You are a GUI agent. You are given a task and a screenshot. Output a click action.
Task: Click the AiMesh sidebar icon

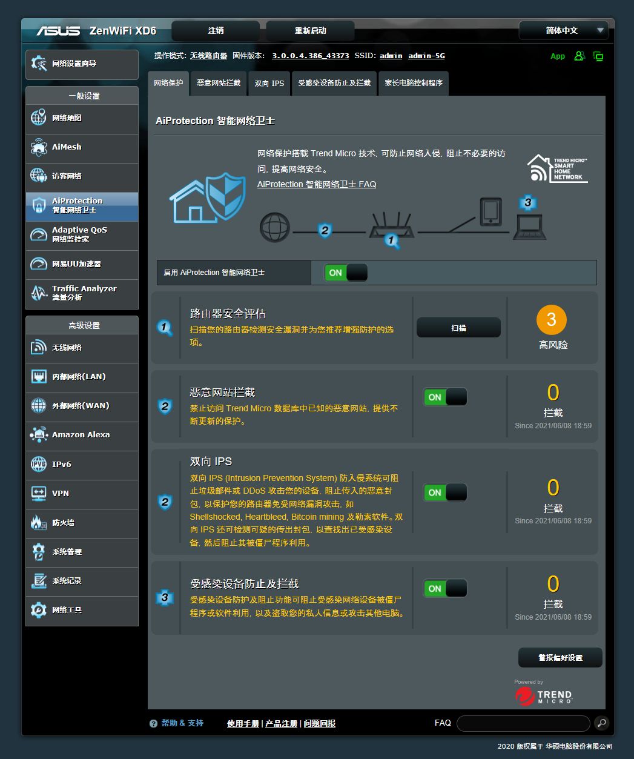tap(39, 147)
